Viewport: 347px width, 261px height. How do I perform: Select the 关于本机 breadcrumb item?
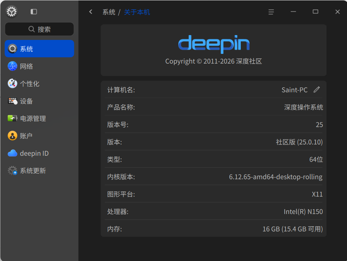(x=137, y=11)
